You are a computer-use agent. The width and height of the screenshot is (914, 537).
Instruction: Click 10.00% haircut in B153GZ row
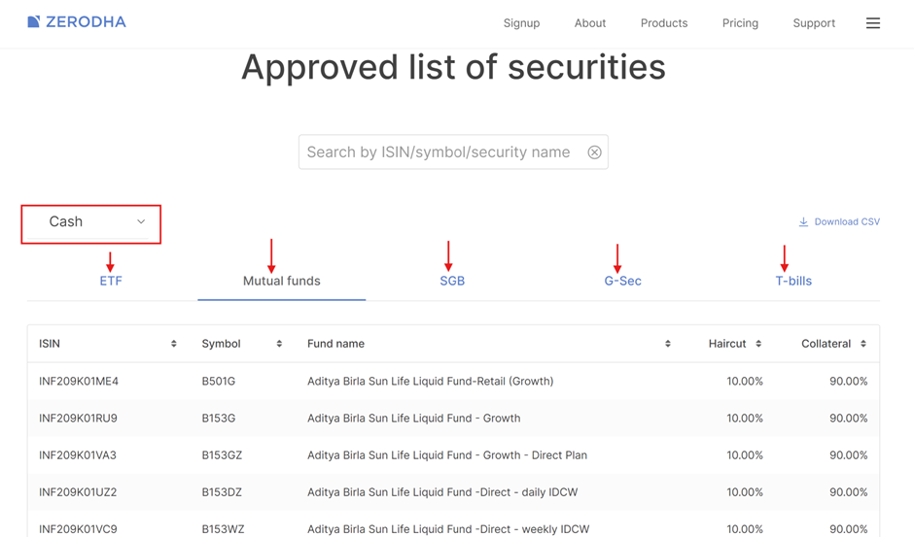pos(745,455)
